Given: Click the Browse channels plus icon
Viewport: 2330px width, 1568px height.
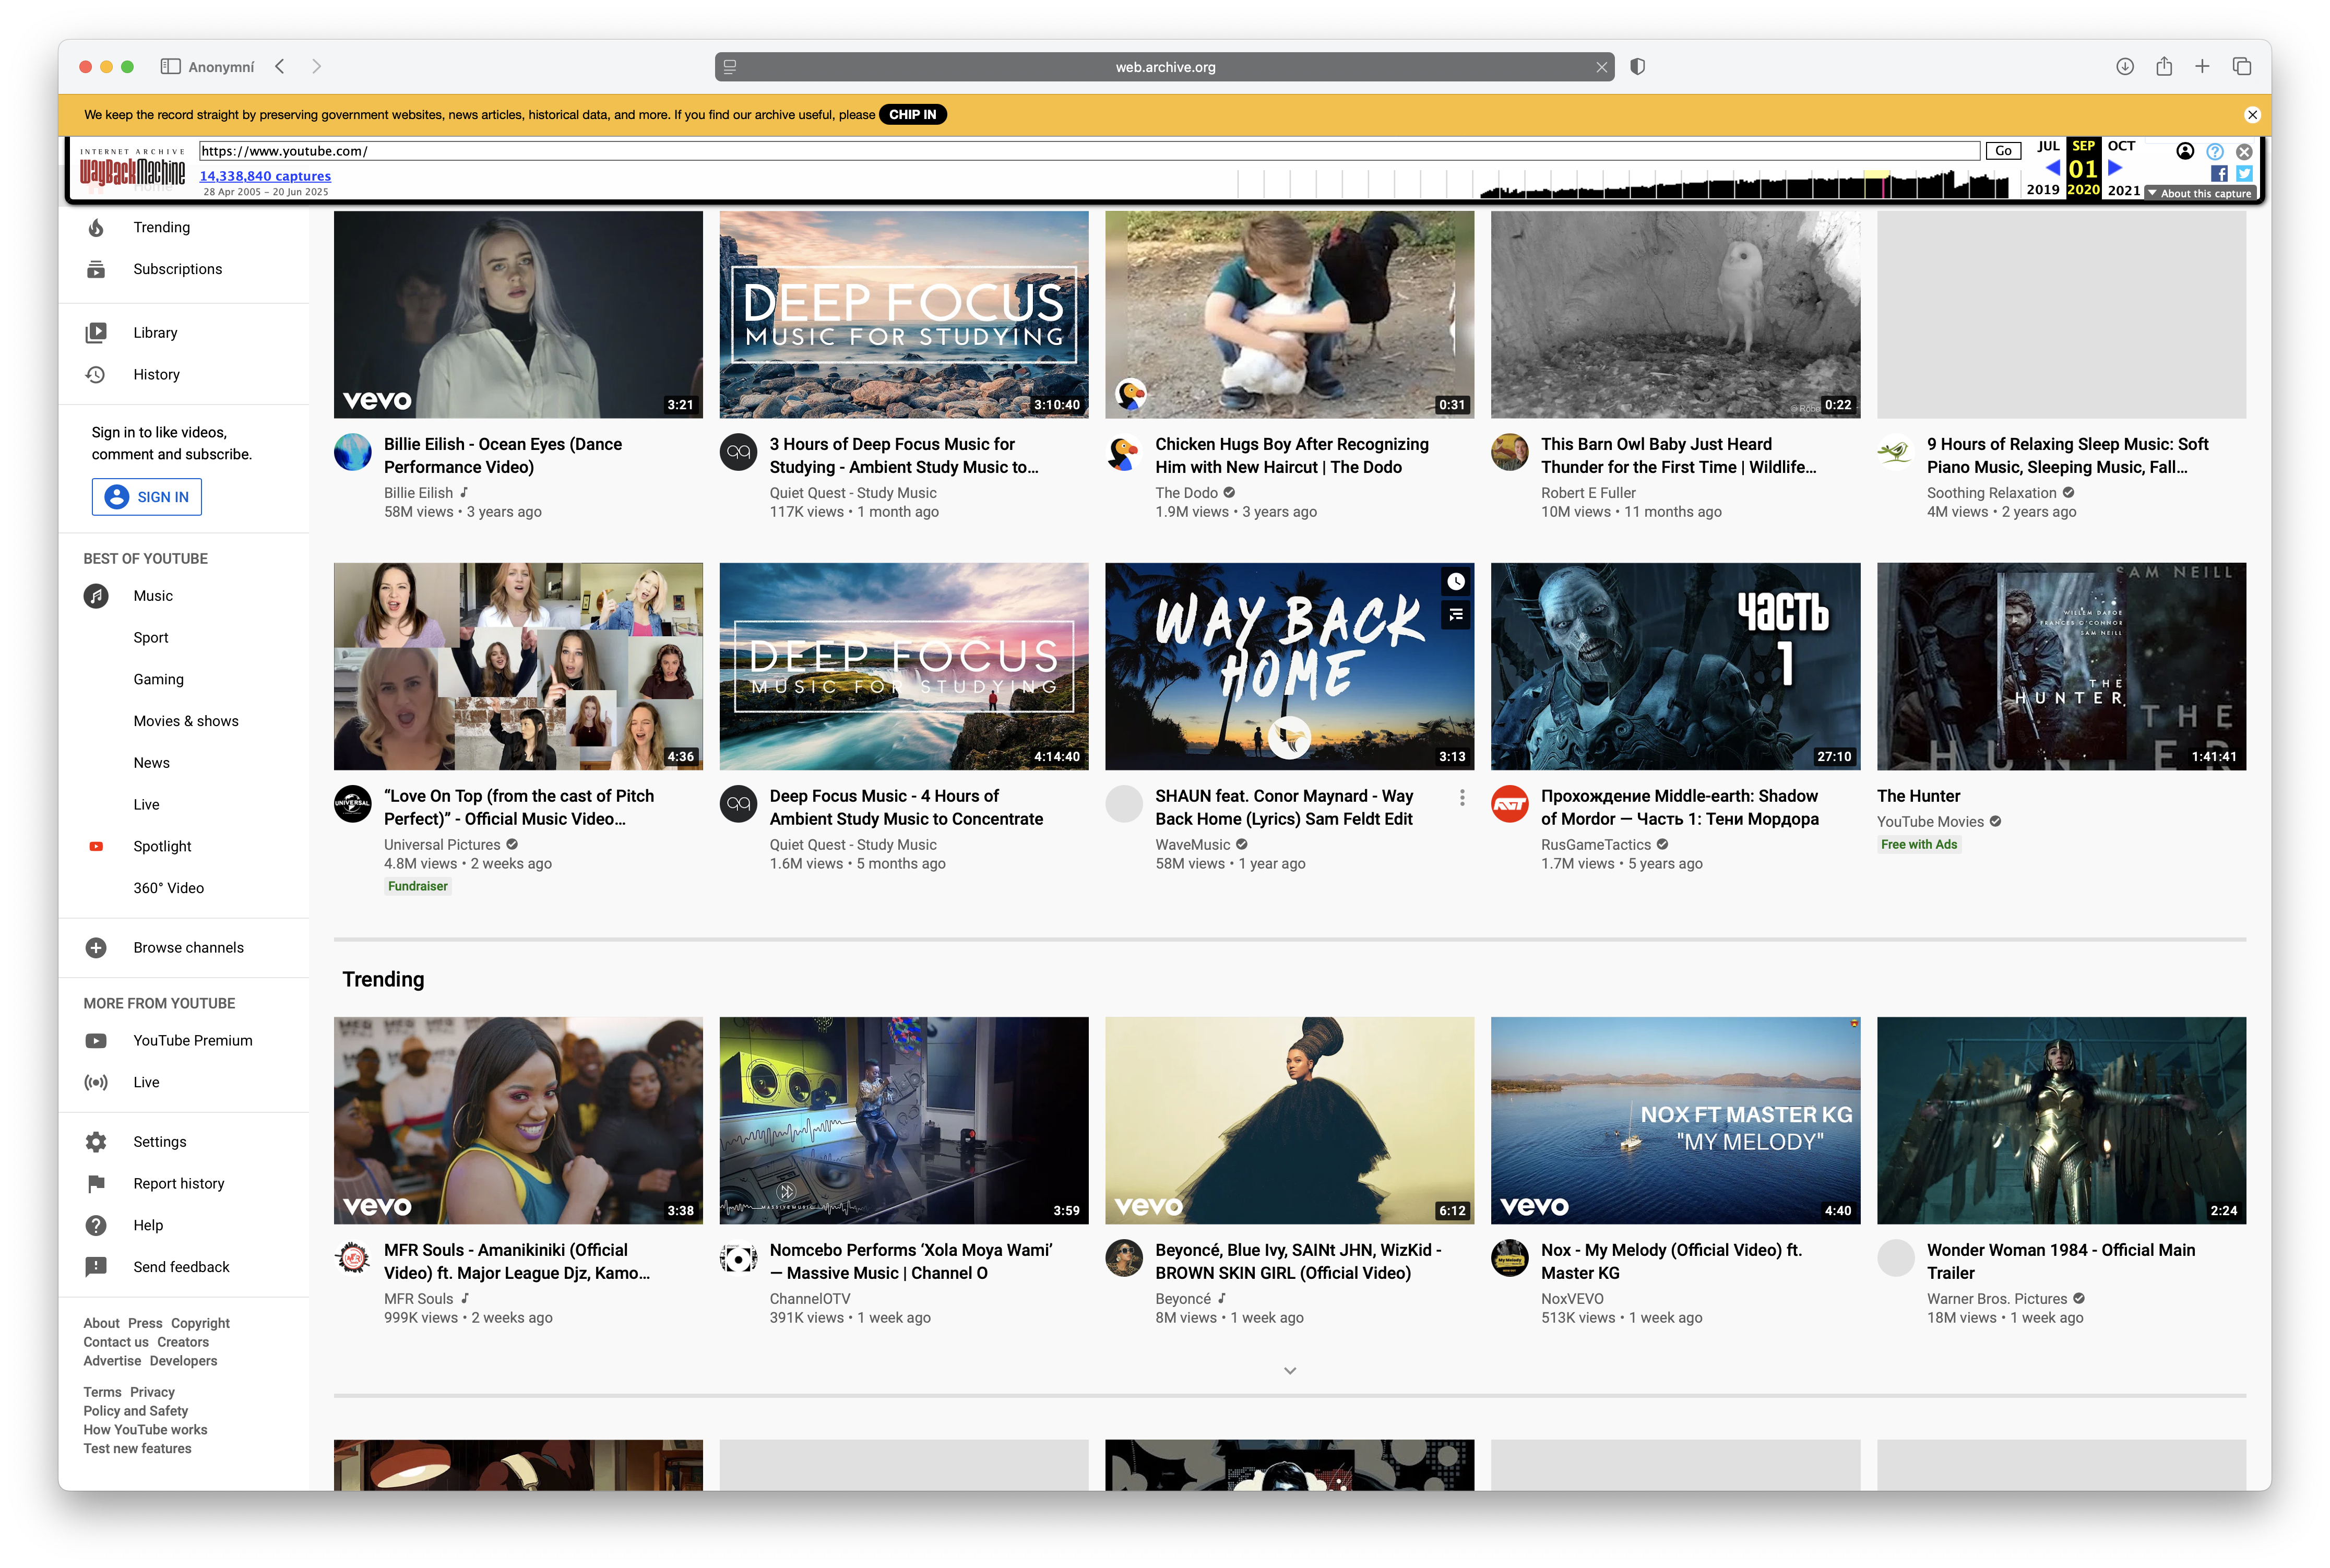Looking at the screenshot, I should (96, 948).
